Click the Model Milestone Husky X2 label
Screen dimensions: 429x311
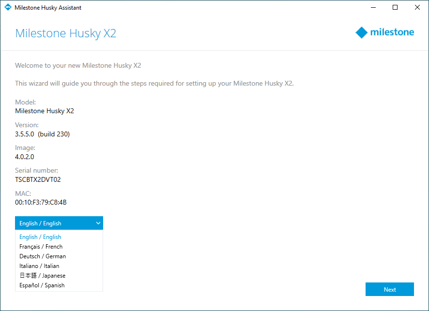[45, 111]
